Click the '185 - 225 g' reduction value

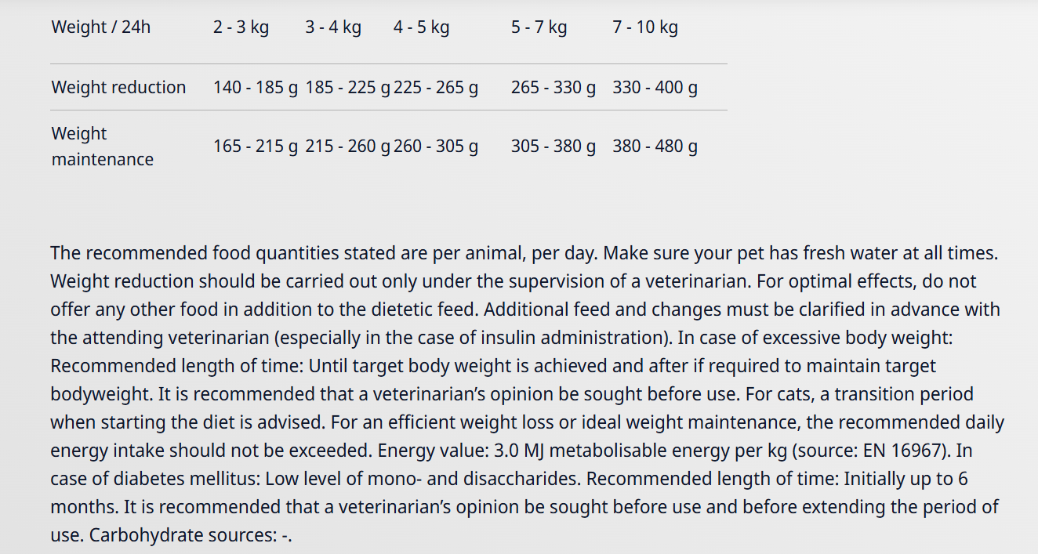click(348, 87)
